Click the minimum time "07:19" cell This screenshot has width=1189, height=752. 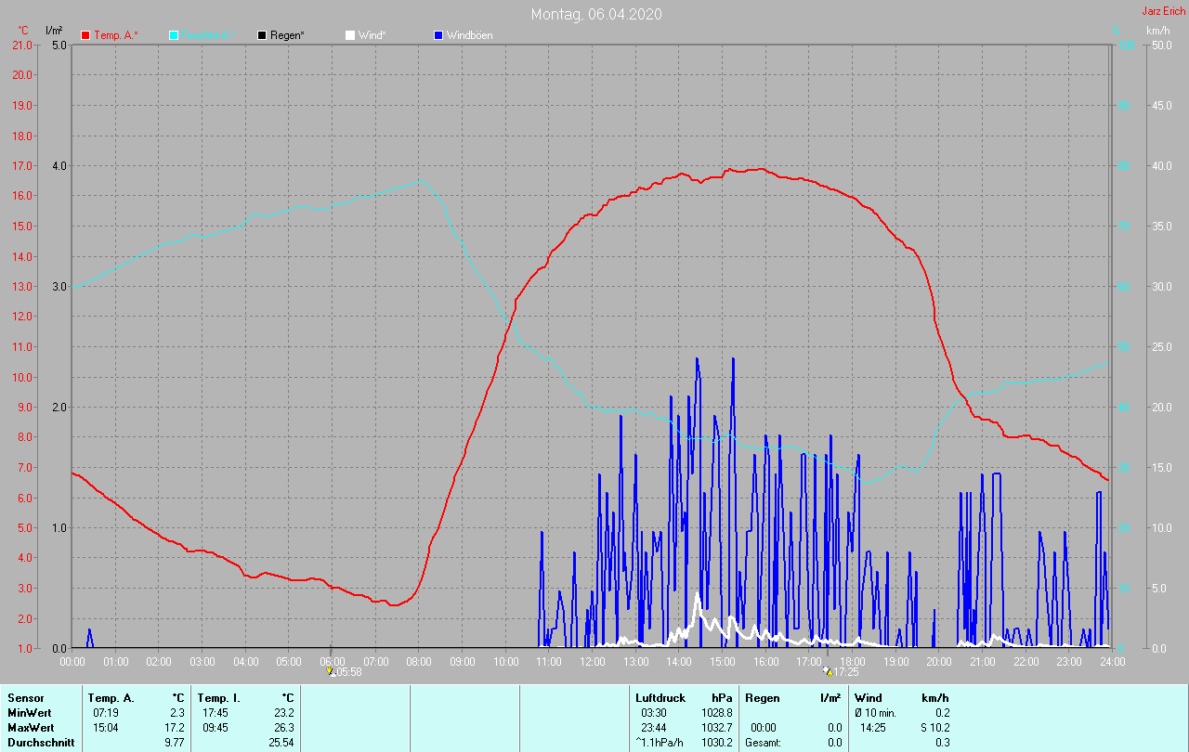tap(106, 712)
